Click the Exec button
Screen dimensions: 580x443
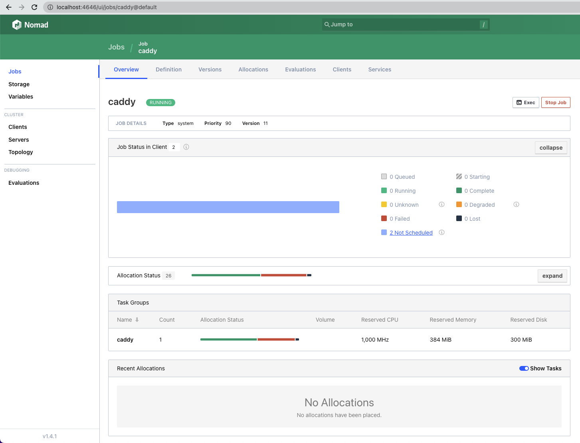526,103
